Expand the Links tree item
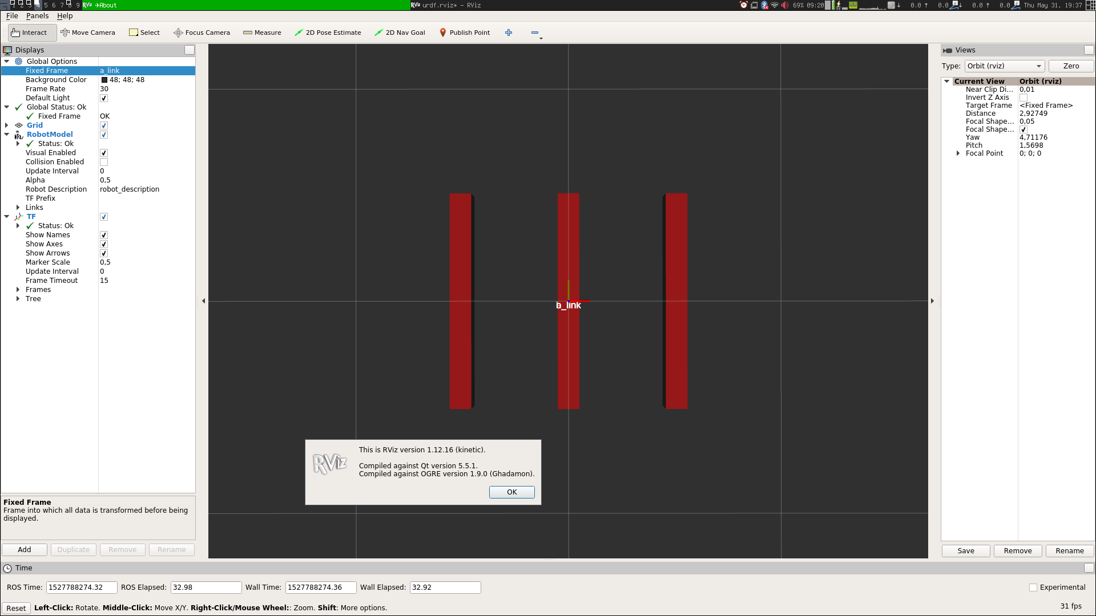This screenshot has width=1096, height=616. point(18,208)
